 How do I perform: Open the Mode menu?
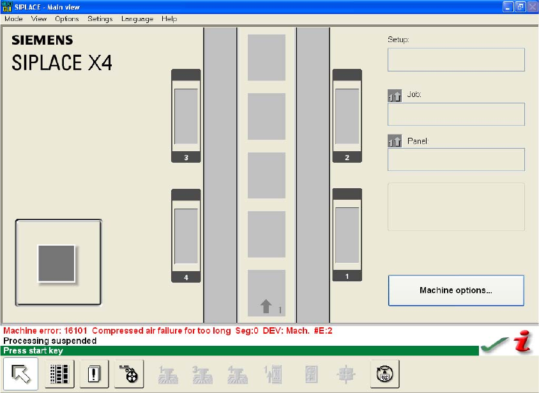[13, 19]
